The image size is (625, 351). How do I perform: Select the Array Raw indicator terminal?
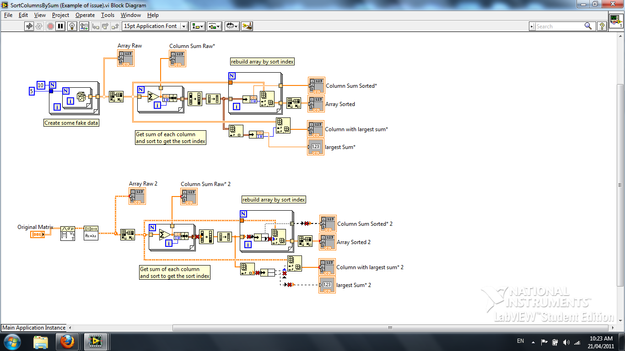[125, 58]
